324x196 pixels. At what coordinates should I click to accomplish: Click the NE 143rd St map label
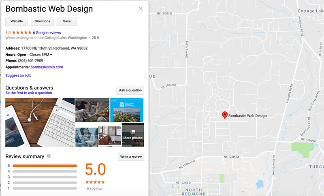(169, 86)
